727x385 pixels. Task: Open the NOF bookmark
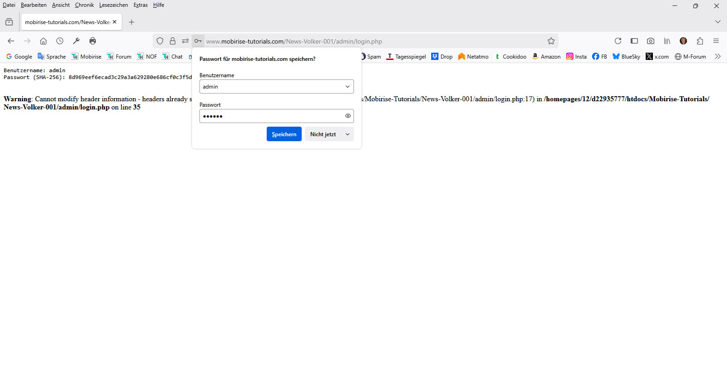coord(147,57)
